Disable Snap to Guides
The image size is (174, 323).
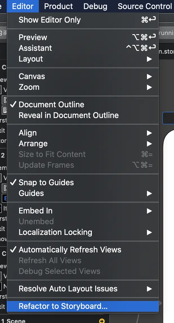click(x=46, y=182)
